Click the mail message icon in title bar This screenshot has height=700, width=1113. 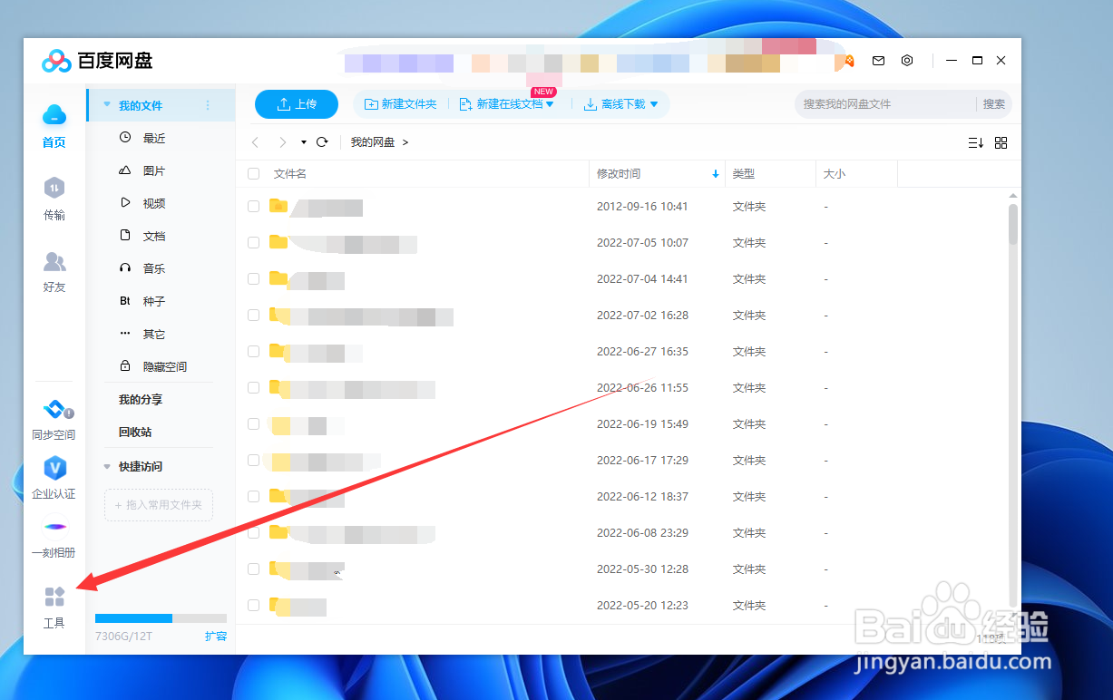coord(878,61)
